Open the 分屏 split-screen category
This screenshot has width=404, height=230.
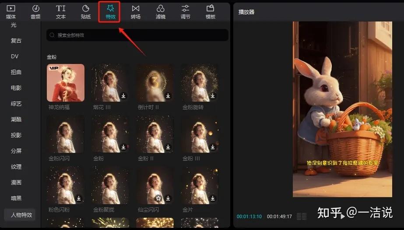(16, 151)
